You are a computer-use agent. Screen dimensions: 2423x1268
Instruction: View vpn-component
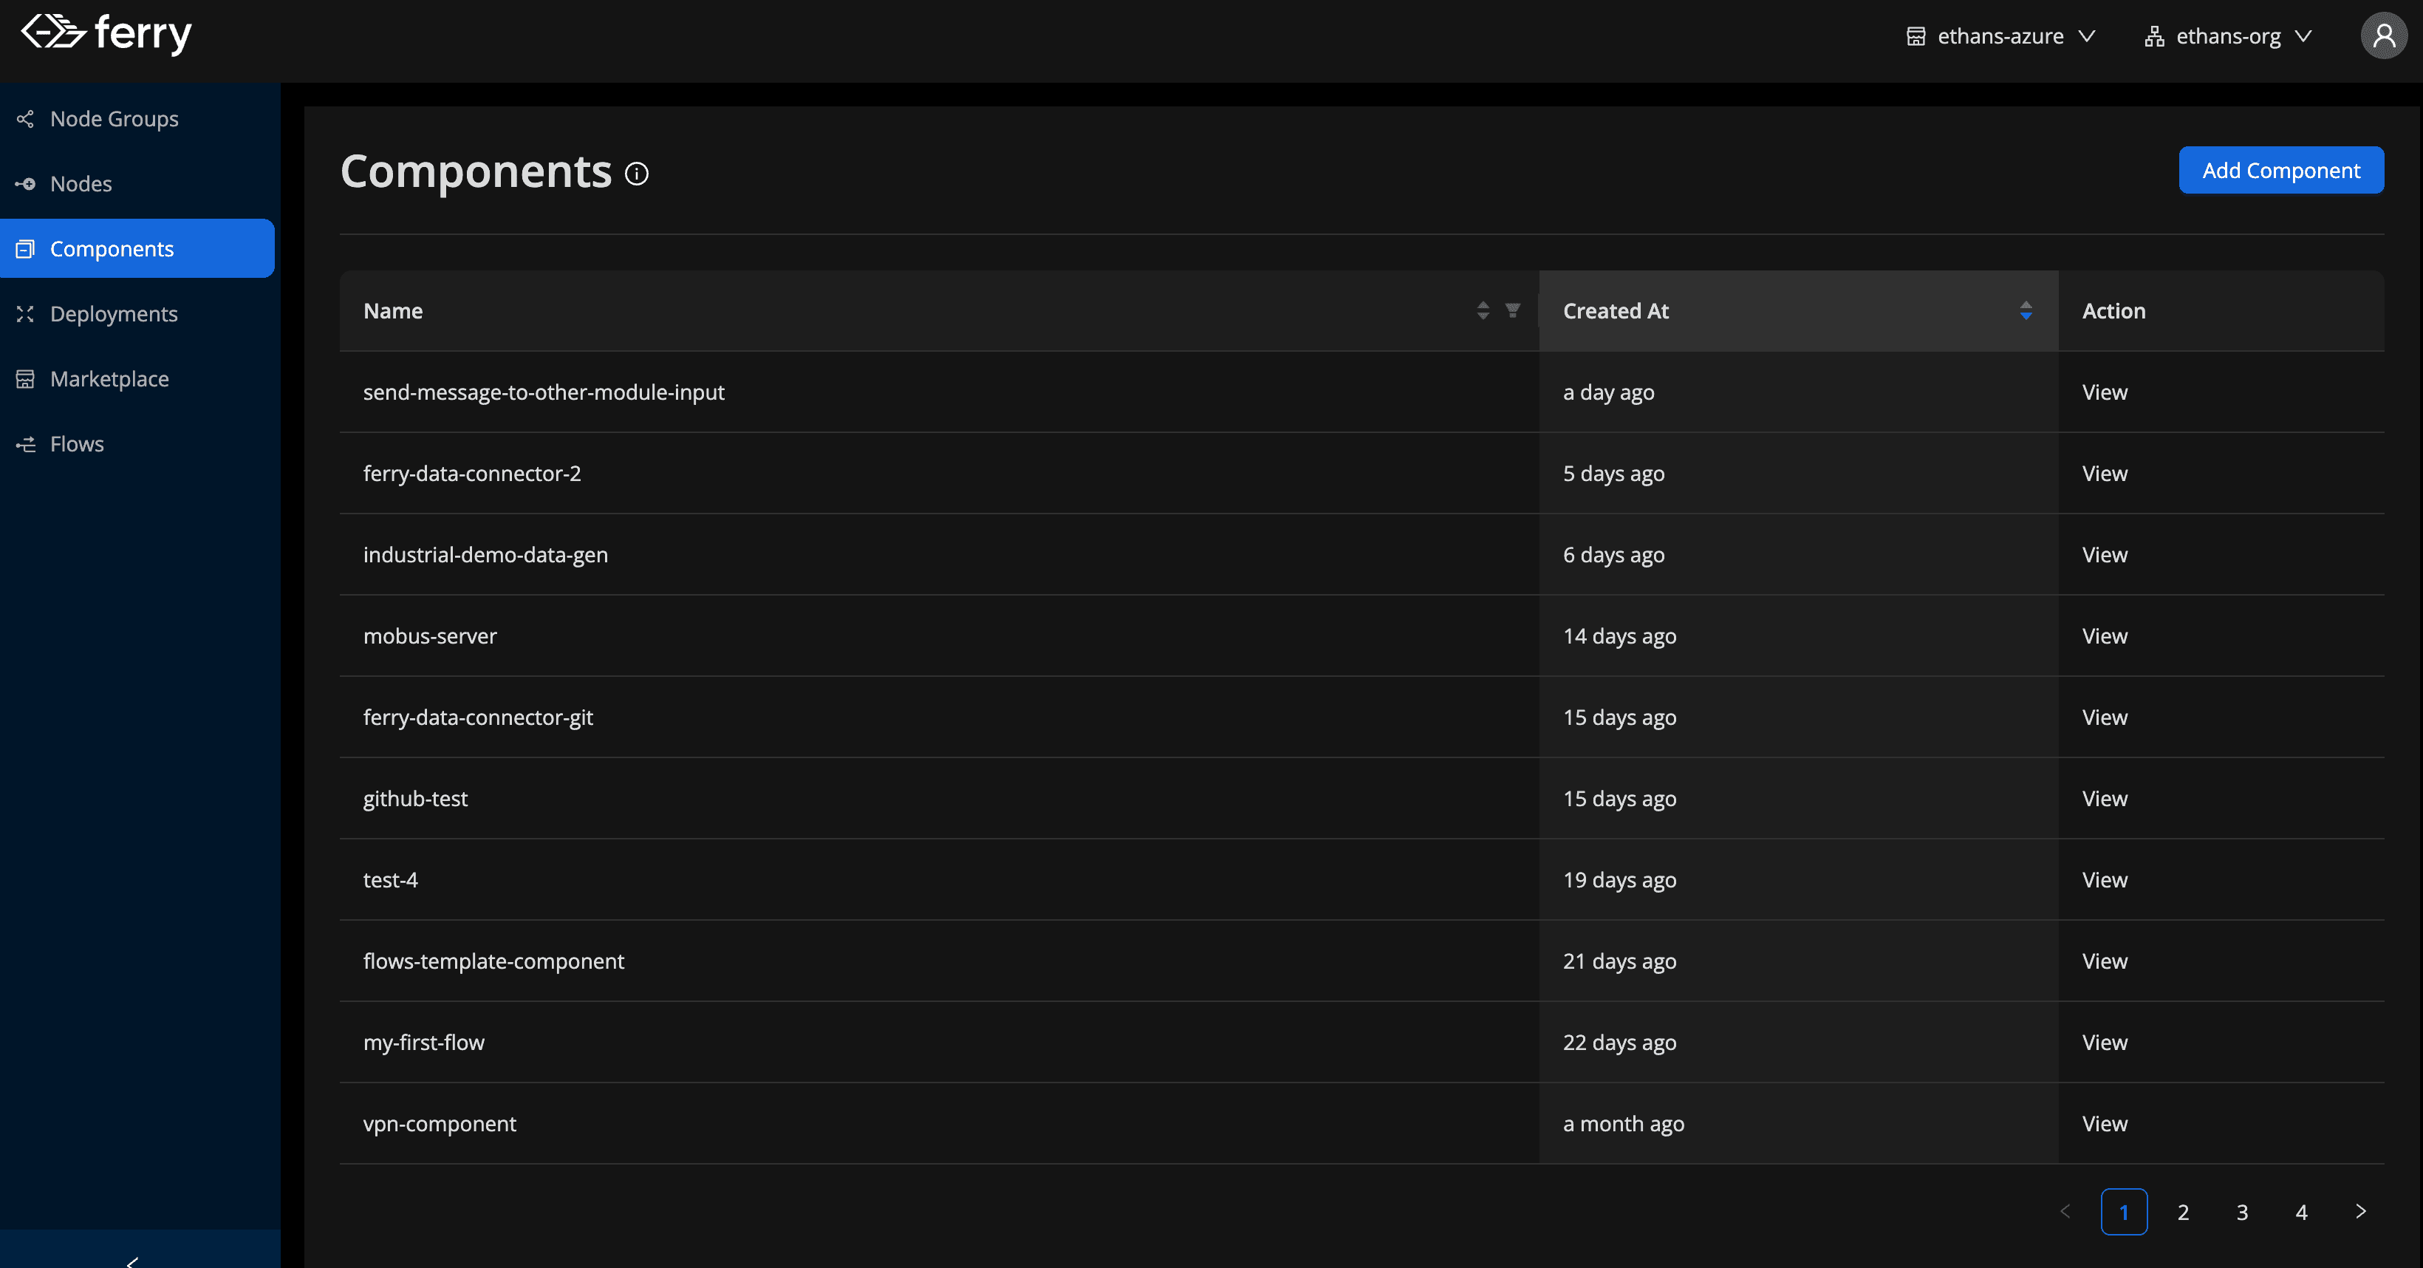pyautogui.click(x=2104, y=1123)
